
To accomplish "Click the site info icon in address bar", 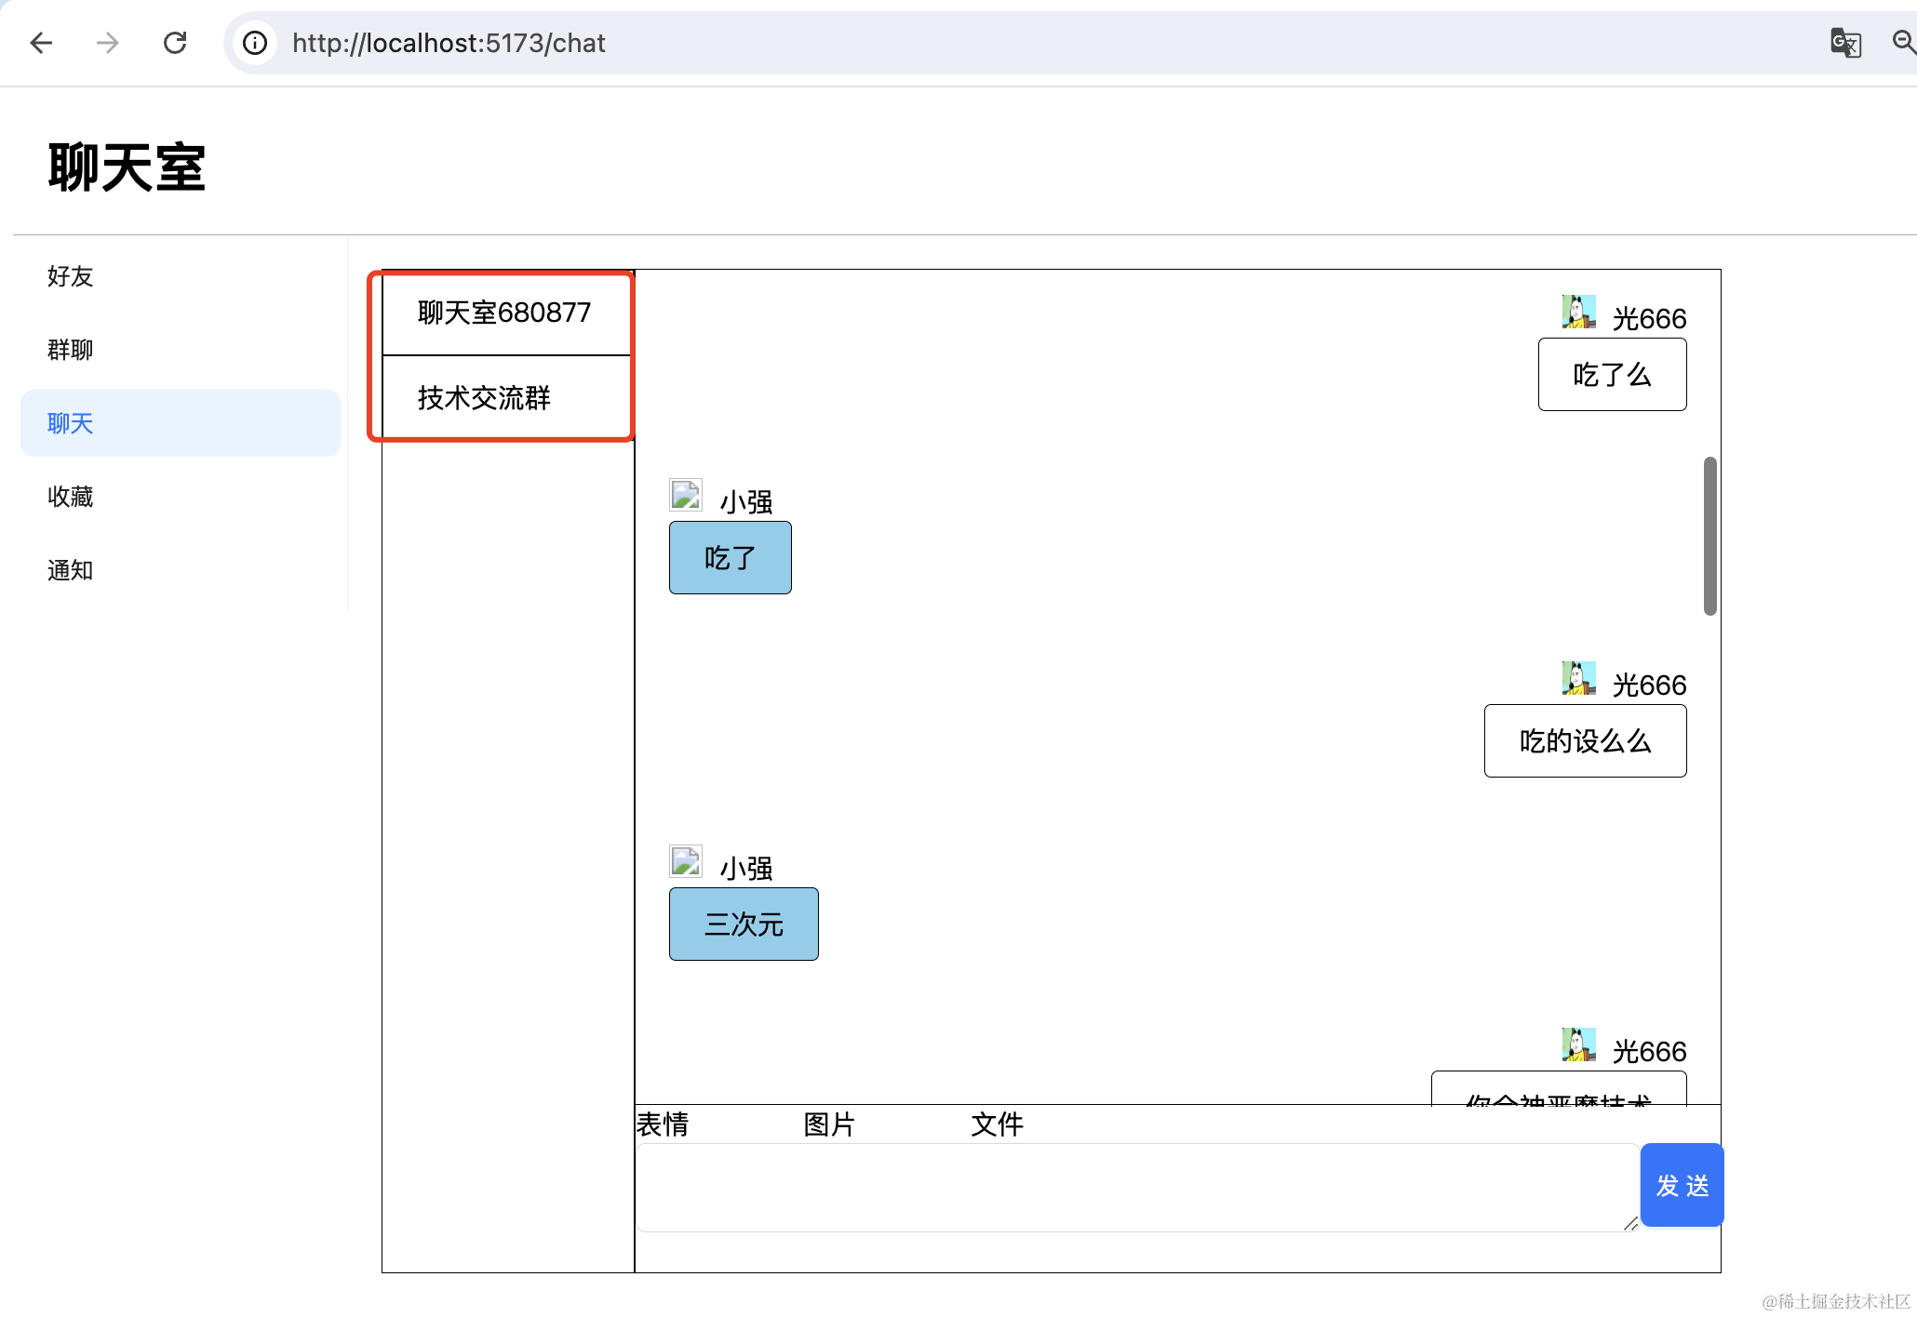I will tap(255, 43).
